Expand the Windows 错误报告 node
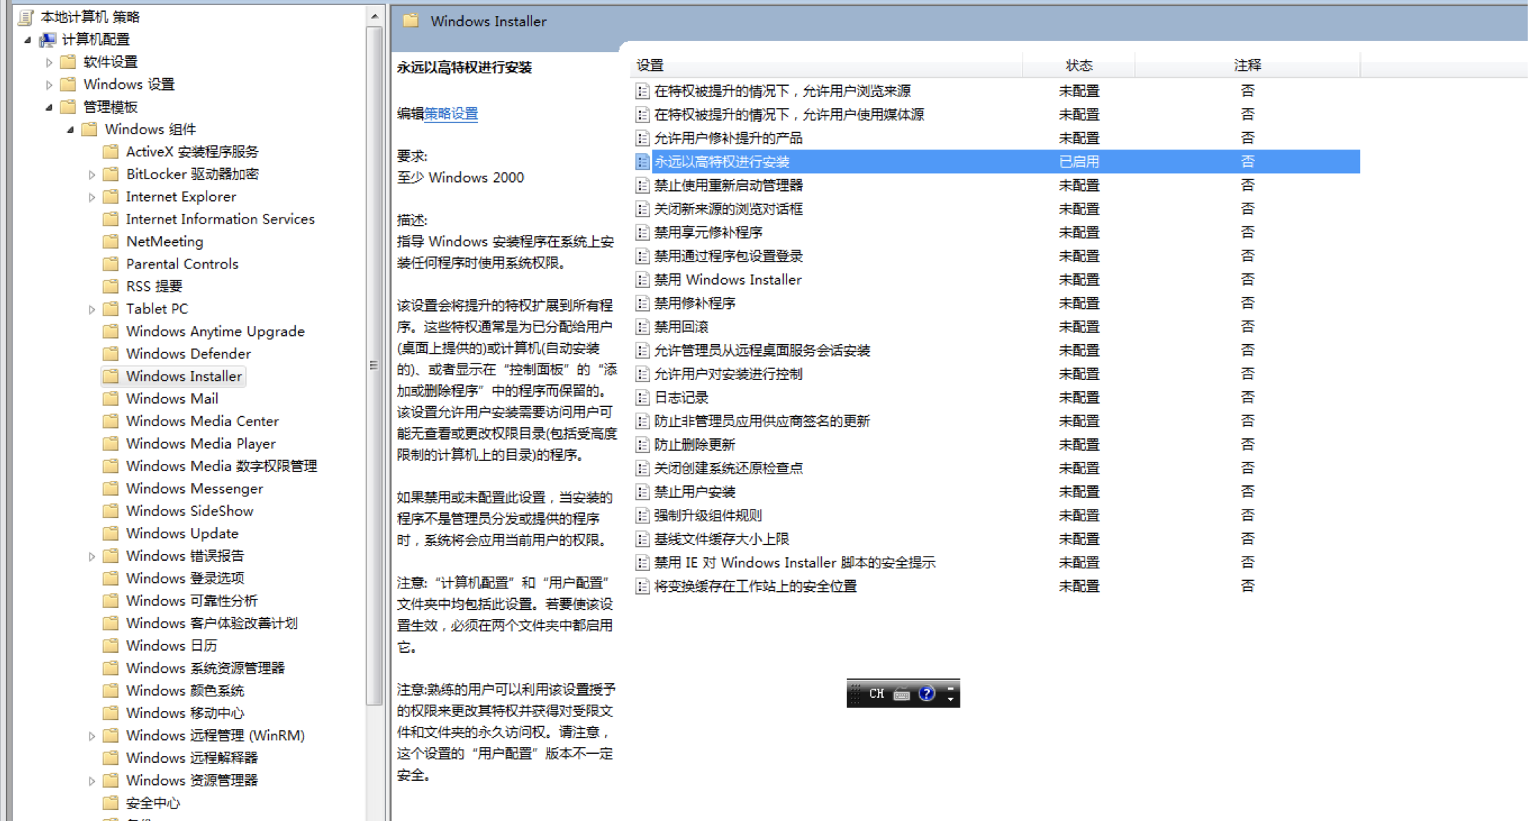 coord(91,557)
